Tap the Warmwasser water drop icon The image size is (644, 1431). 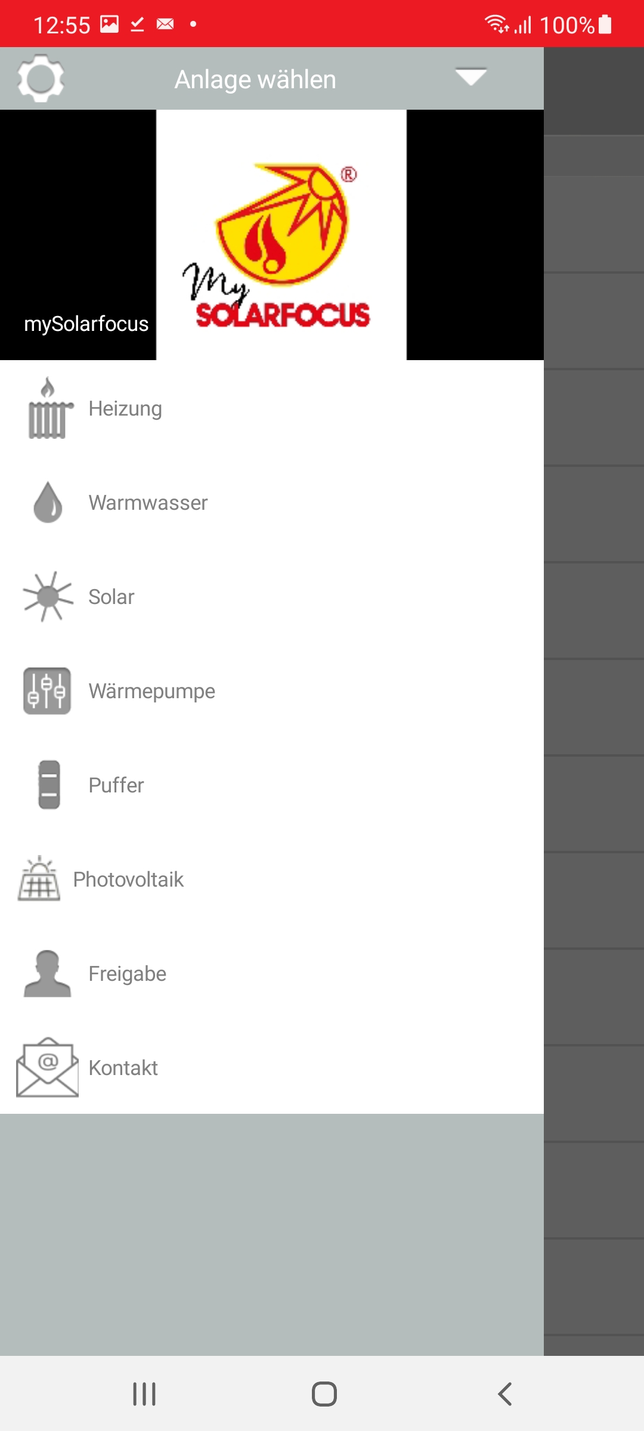click(x=48, y=503)
